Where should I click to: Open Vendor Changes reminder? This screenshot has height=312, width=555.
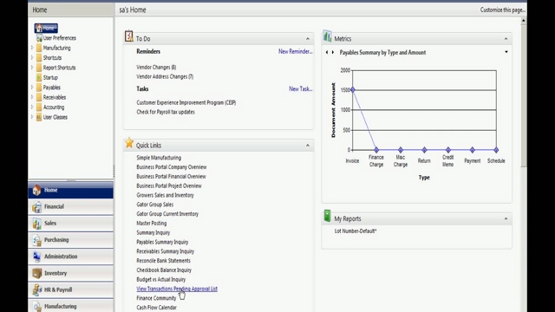point(156,68)
